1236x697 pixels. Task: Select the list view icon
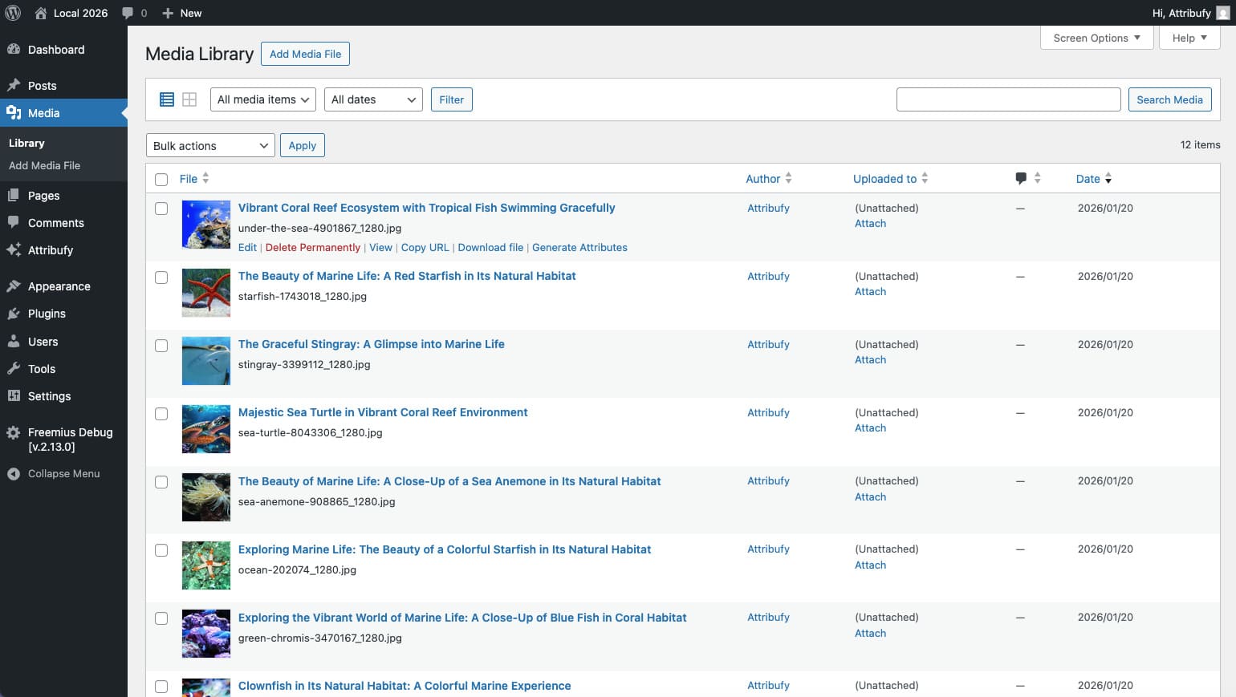click(167, 99)
